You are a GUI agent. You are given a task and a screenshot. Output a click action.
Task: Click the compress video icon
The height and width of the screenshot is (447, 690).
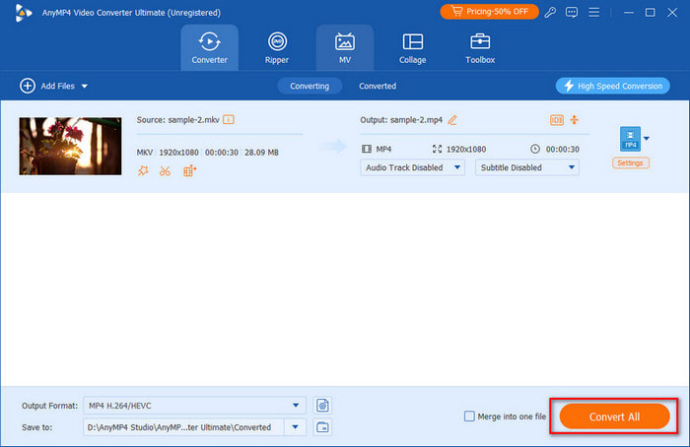click(x=575, y=120)
